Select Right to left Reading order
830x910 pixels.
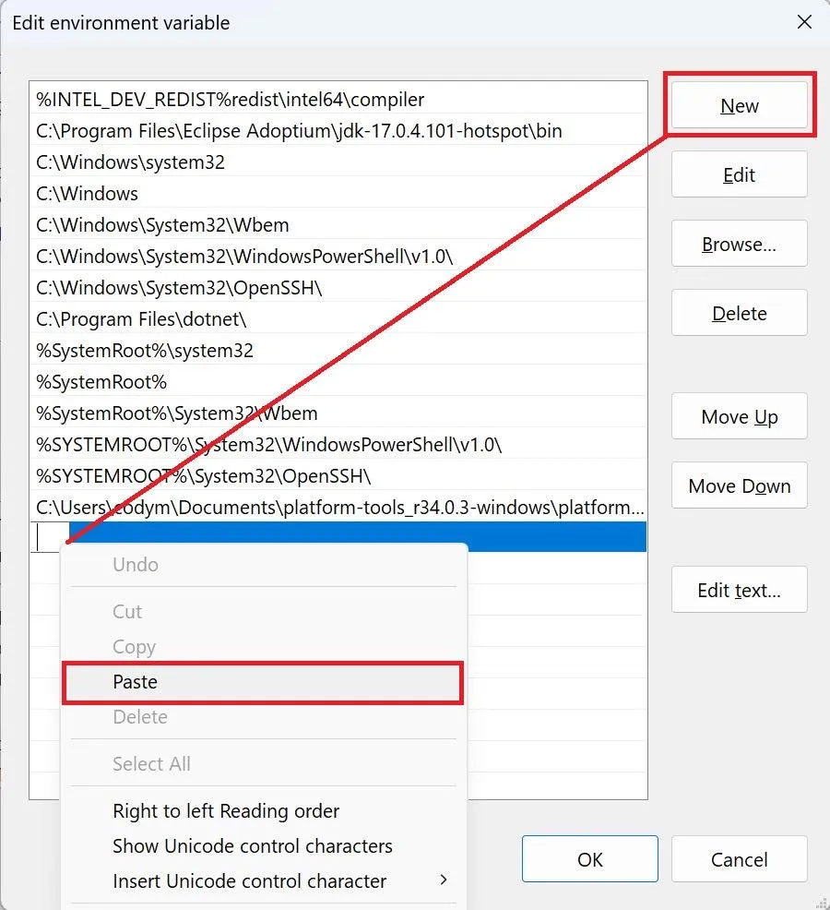pos(226,811)
